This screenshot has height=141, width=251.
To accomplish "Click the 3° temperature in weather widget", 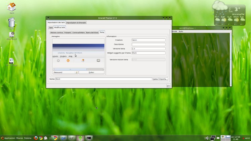I will [237, 9].
